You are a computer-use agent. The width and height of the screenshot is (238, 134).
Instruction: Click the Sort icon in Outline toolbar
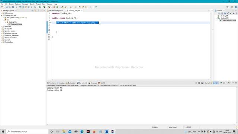click(222, 13)
